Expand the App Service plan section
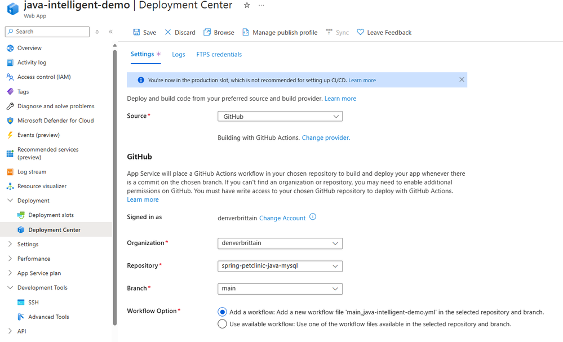Viewport: 563px width, 342px height. (10, 273)
